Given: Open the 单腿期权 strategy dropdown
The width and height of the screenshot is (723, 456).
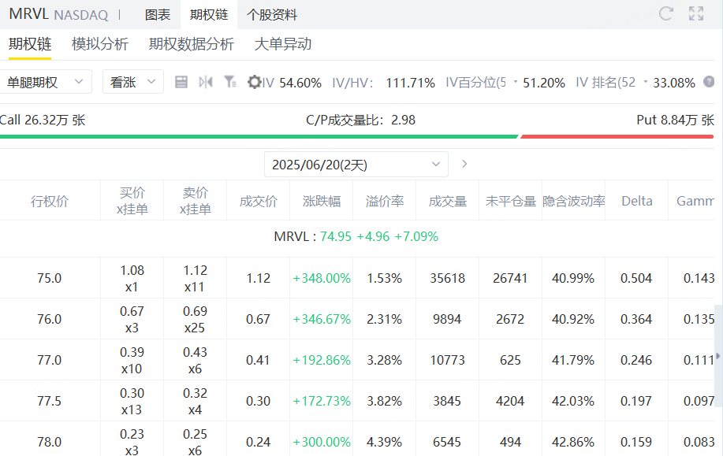Looking at the screenshot, I should [46, 82].
